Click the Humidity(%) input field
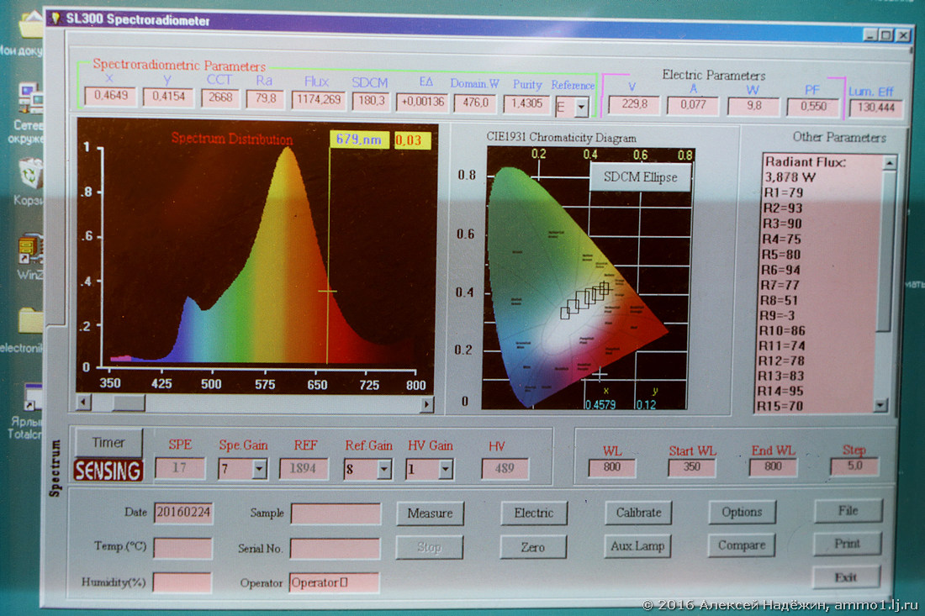Image resolution: width=925 pixels, height=616 pixels. 182,582
